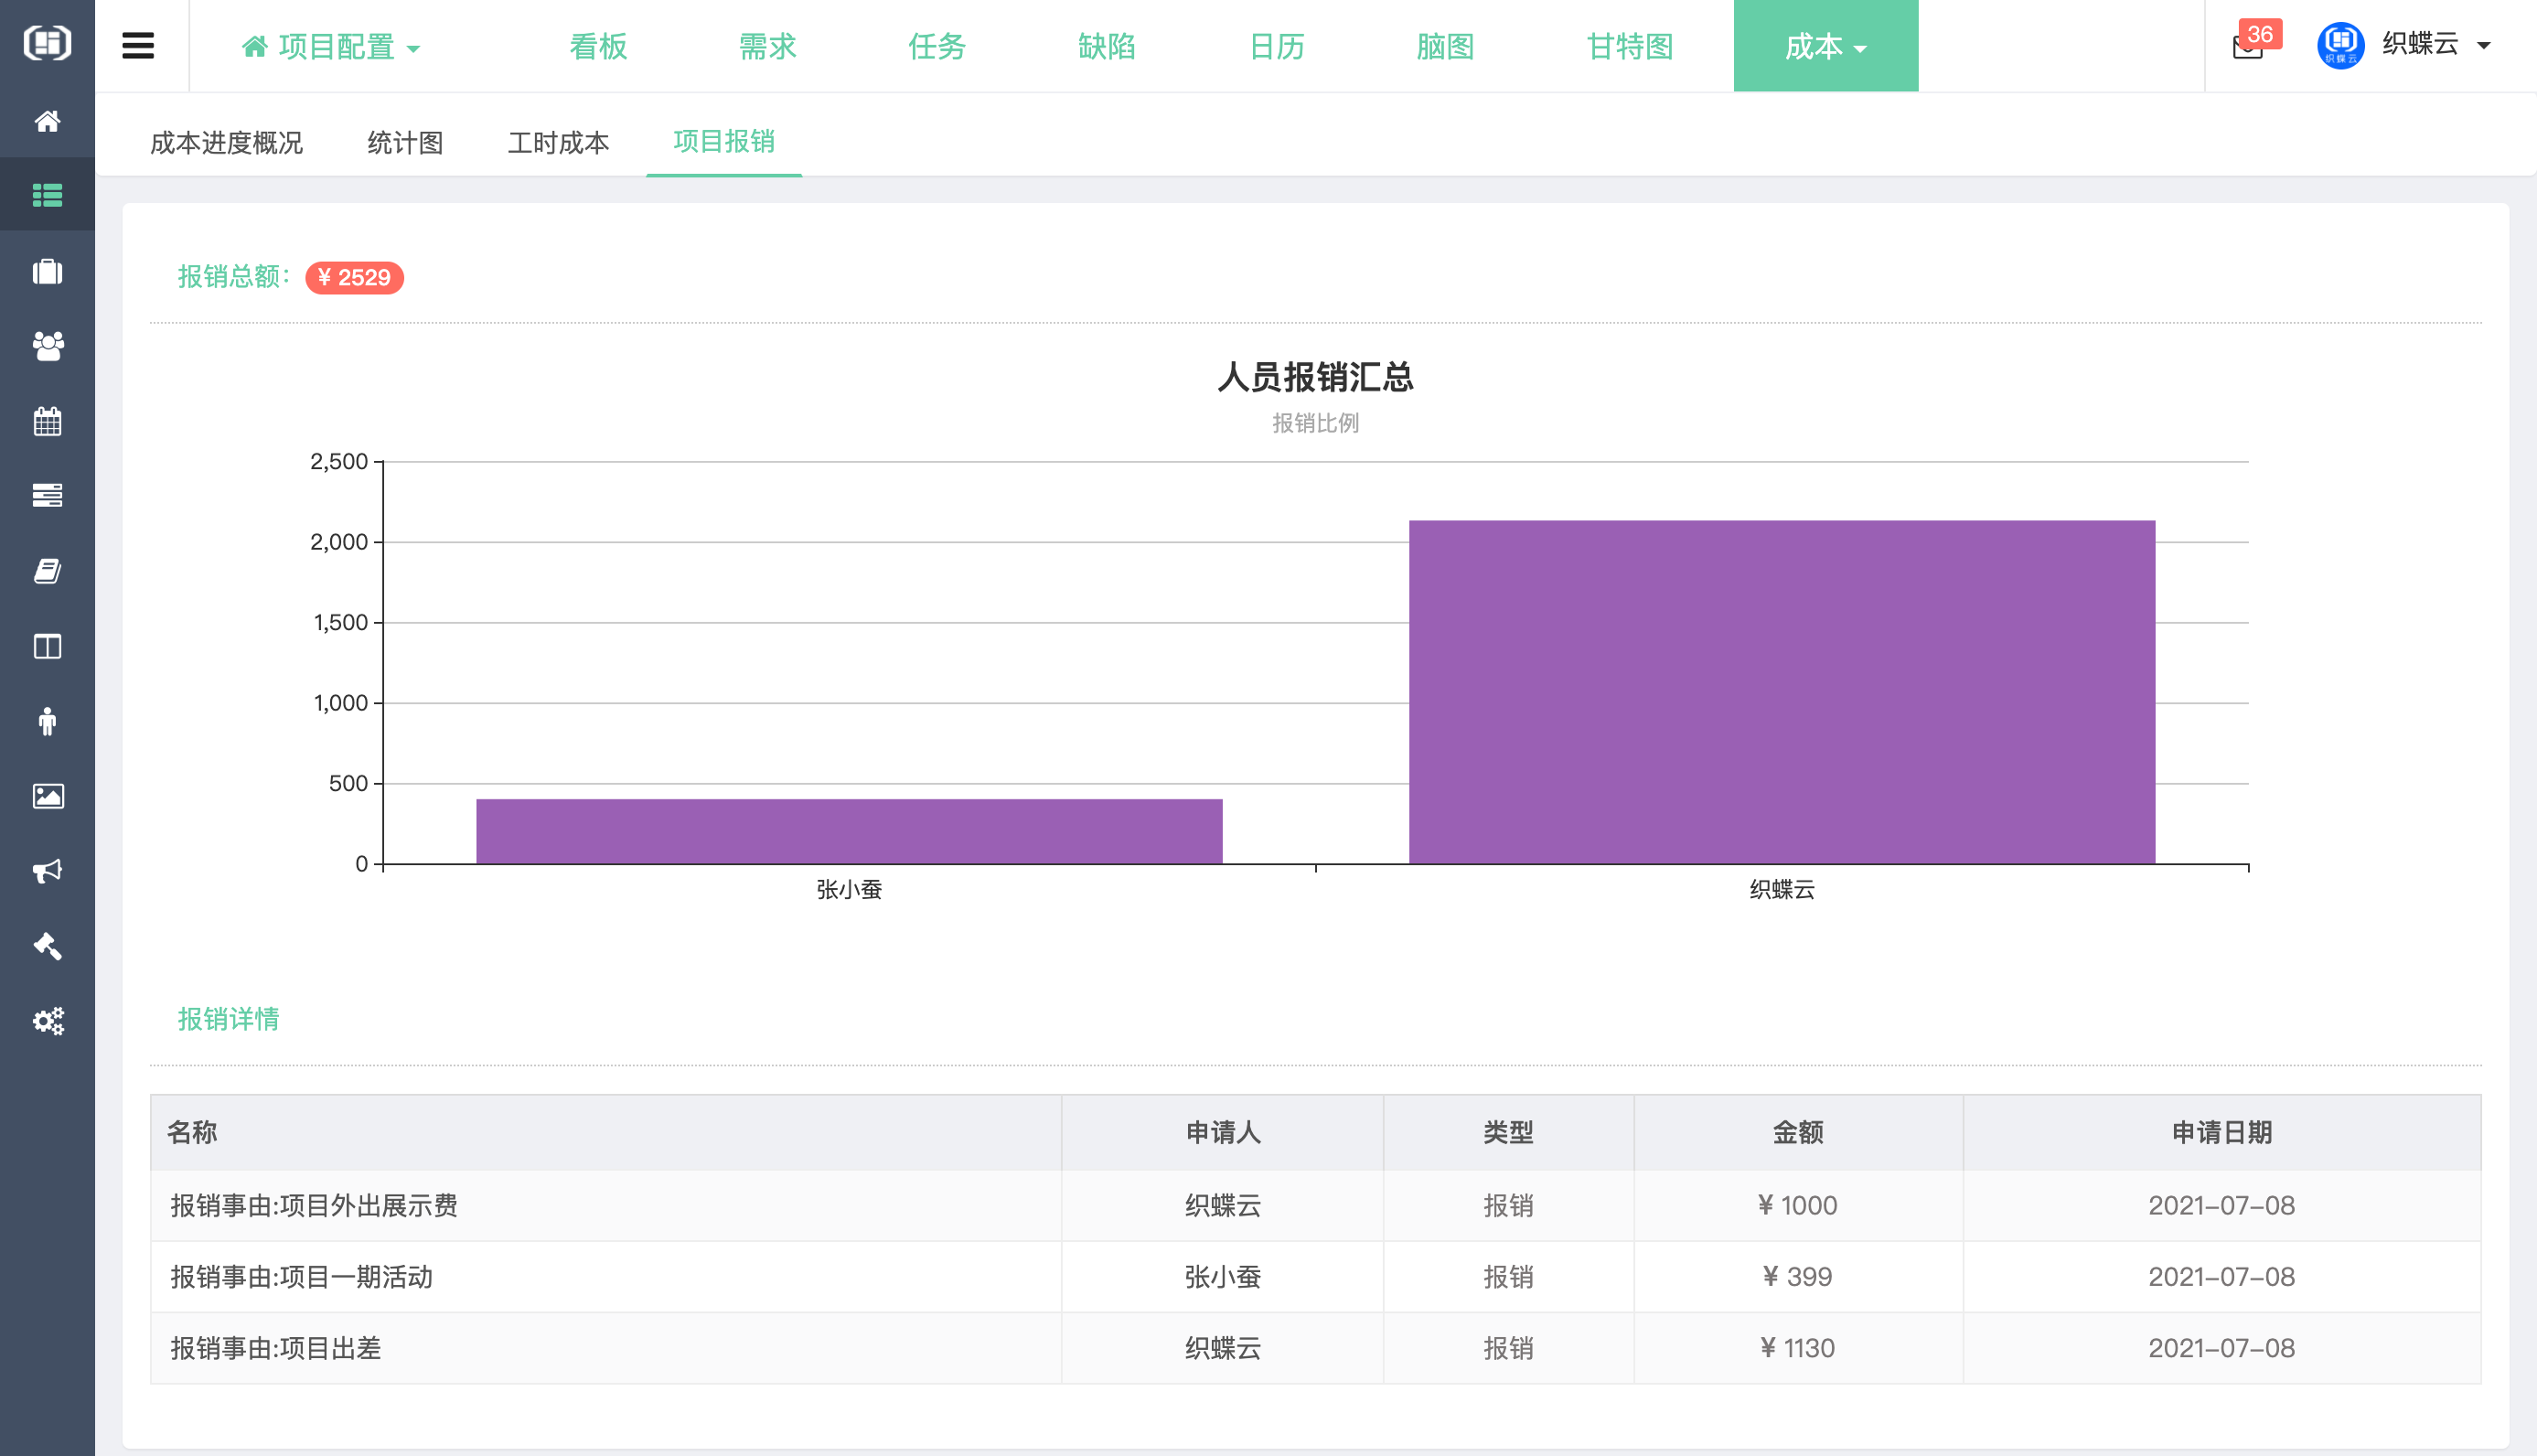Open the image gallery icon in the sidebar
The height and width of the screenshot is (1456, 2537).
[x=47, y=796]
